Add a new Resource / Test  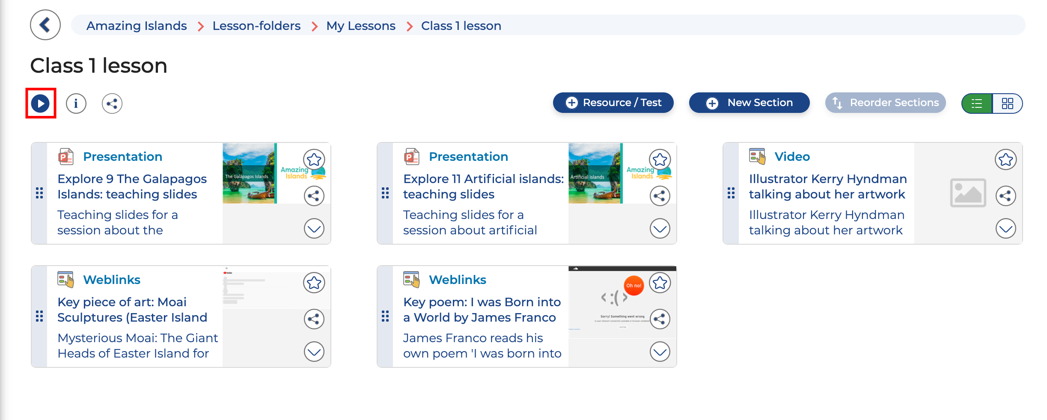[613, 103]
